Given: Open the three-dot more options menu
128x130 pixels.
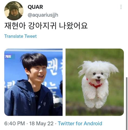Looking at the screenshot, I should click(121, 7).
